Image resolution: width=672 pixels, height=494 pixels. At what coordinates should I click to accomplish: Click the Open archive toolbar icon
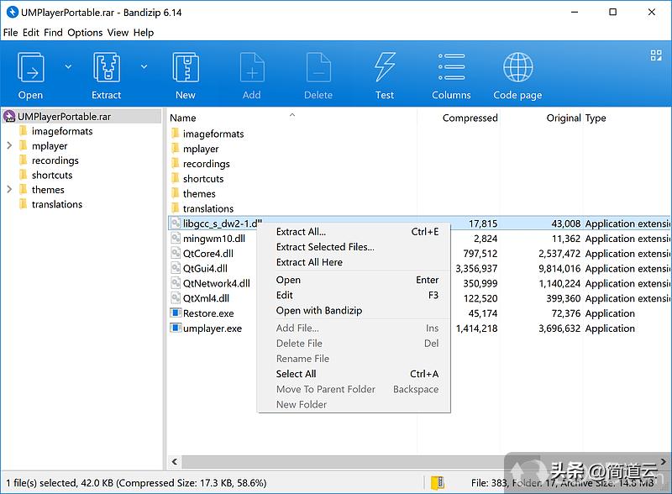click(x=31, y=67)
